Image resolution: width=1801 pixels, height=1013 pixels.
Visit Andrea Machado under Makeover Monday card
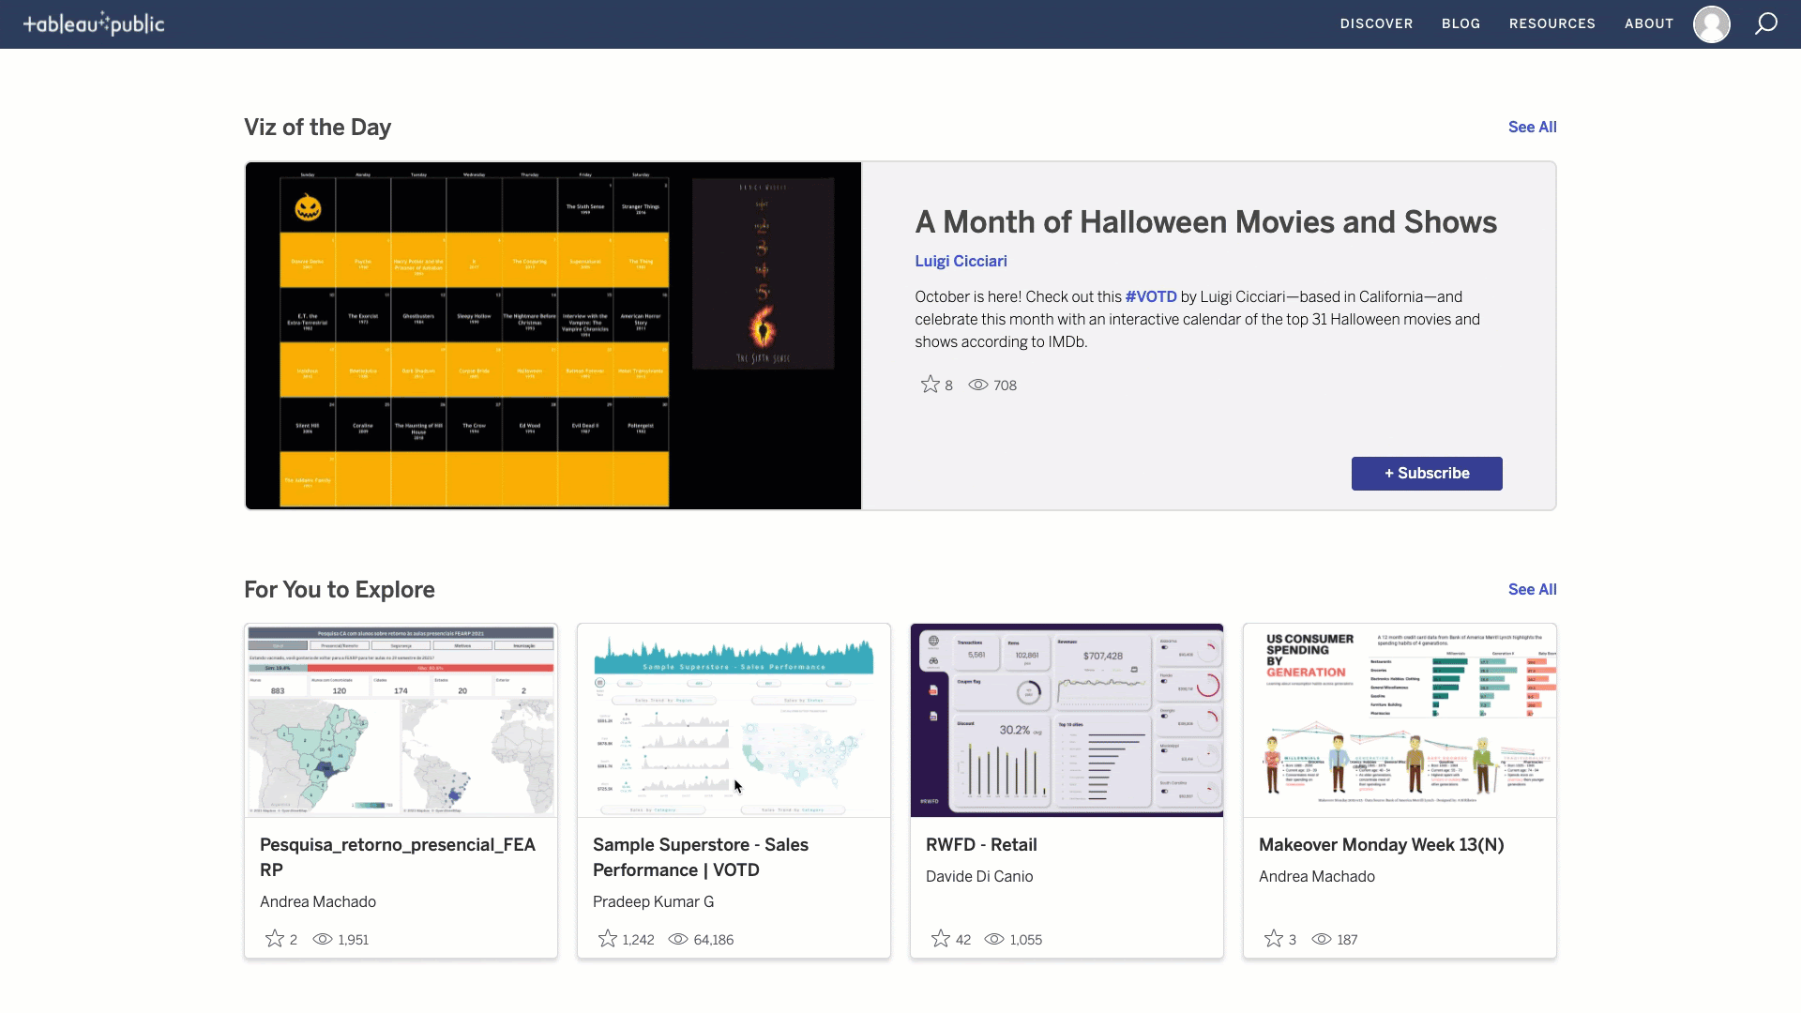(1317, 876)
